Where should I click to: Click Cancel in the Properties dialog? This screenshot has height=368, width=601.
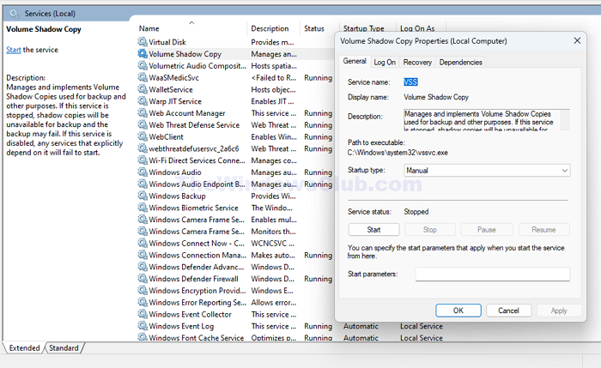click(508, 311)
